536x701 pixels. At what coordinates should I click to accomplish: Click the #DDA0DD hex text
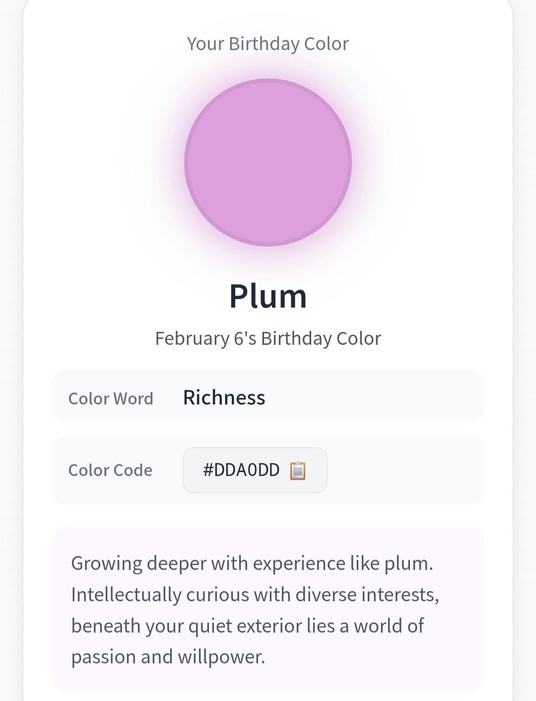click(241, 470)
